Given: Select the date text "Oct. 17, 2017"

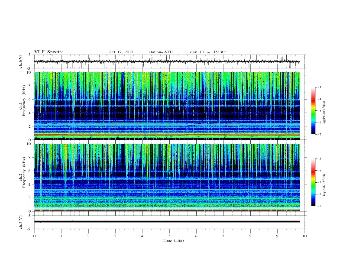Looking at the screenshot, I should point(121,52).
